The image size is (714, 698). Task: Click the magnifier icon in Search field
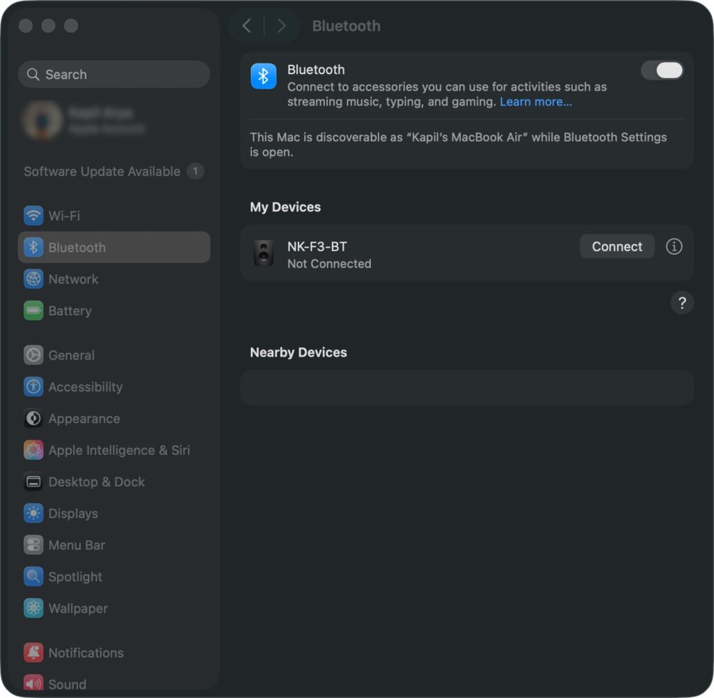[33, 74]
